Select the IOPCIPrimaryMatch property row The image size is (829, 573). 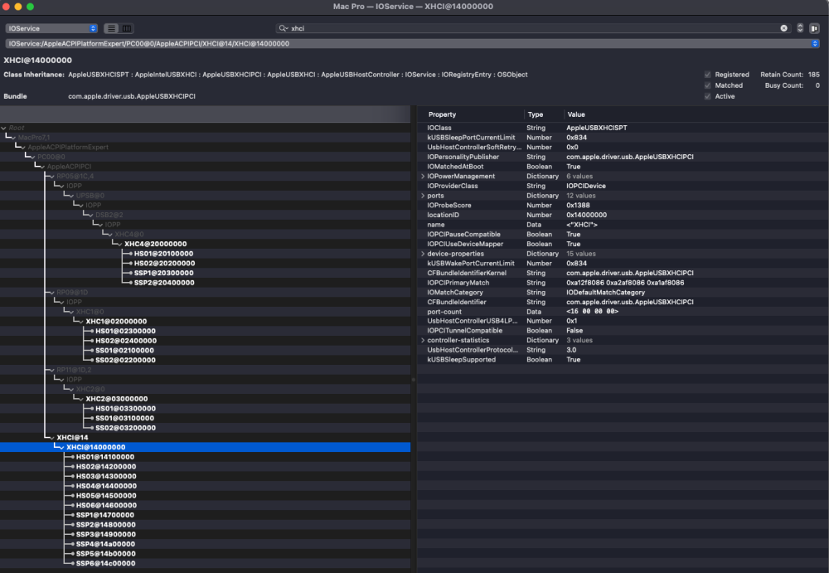[x=623, y=283]
